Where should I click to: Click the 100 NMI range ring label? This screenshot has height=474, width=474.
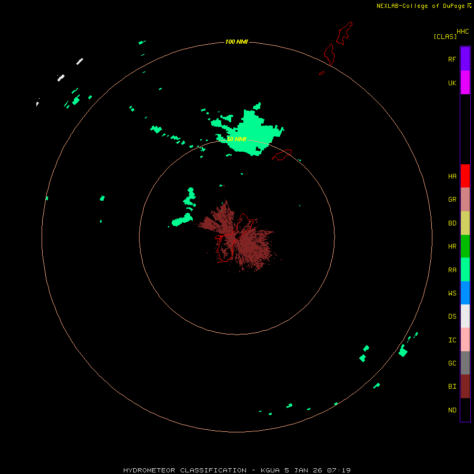coord(236,42)
